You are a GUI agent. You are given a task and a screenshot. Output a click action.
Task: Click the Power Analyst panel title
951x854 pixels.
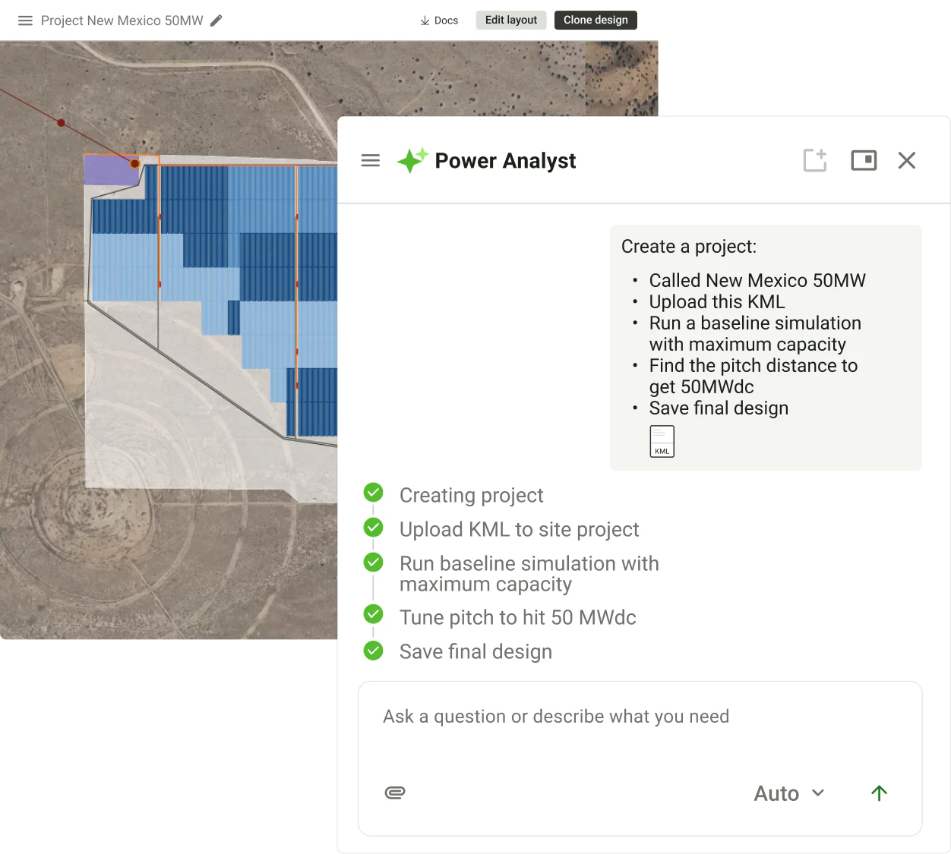[x=505, y=161]
